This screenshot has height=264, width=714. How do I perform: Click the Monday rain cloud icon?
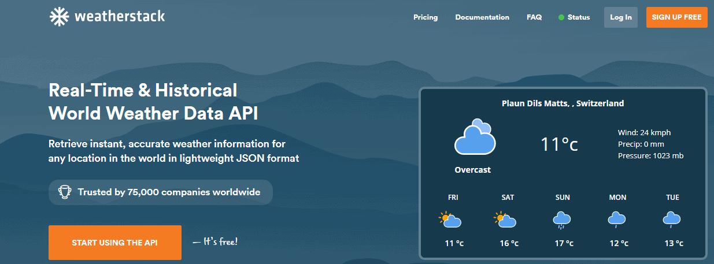click(x=617, y=220)
